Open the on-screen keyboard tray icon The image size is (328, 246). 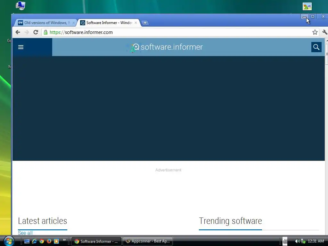coord(285,241)
